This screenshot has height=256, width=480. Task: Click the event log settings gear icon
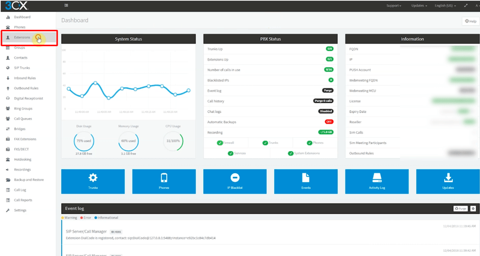click(x=473, y=208)
